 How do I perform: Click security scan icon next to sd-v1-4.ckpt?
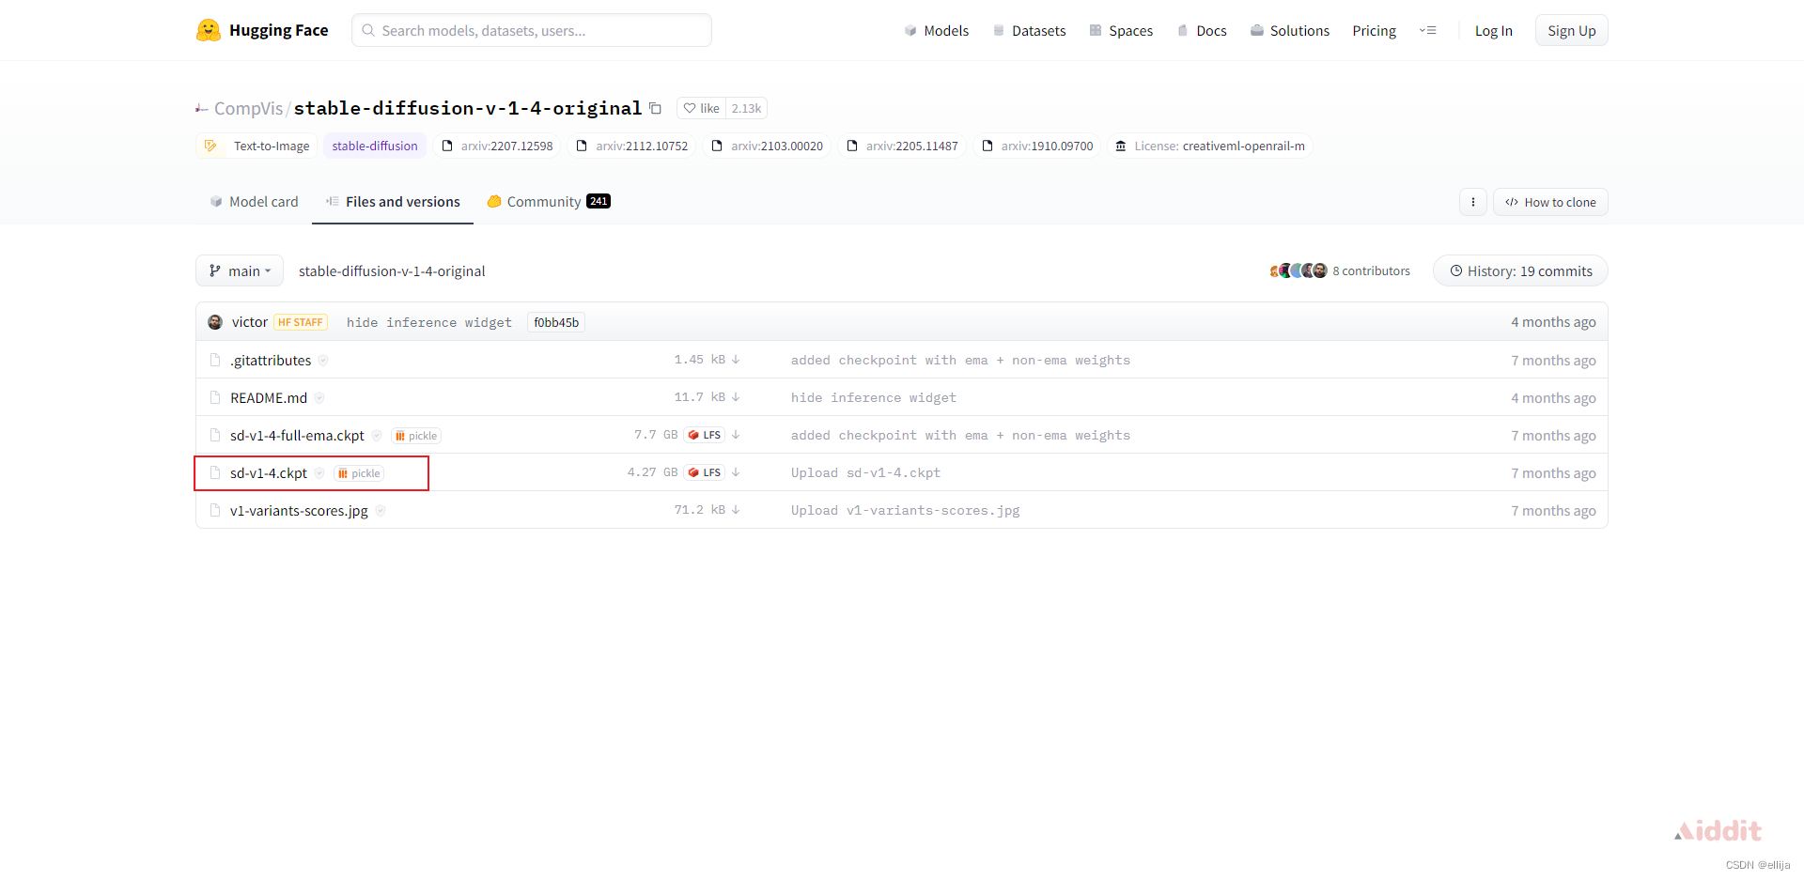[x=319, y=473]
